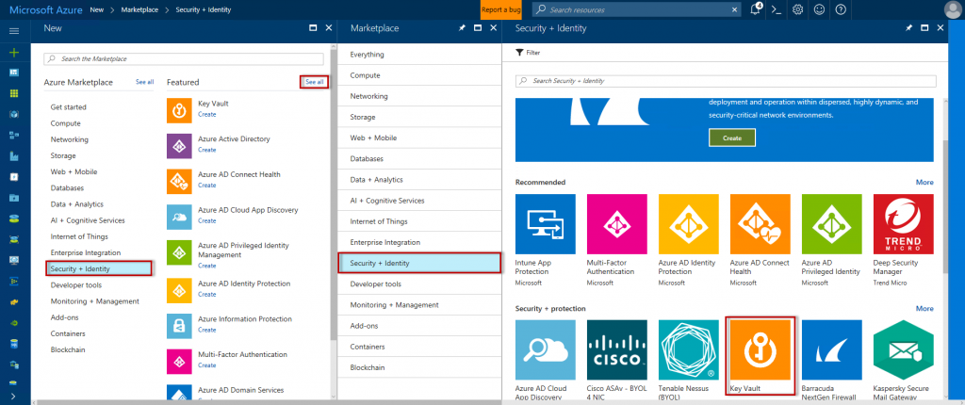Open the help question mark icon
The height and width of the screenshot is (405, 965).
click(x=841, y=9)
